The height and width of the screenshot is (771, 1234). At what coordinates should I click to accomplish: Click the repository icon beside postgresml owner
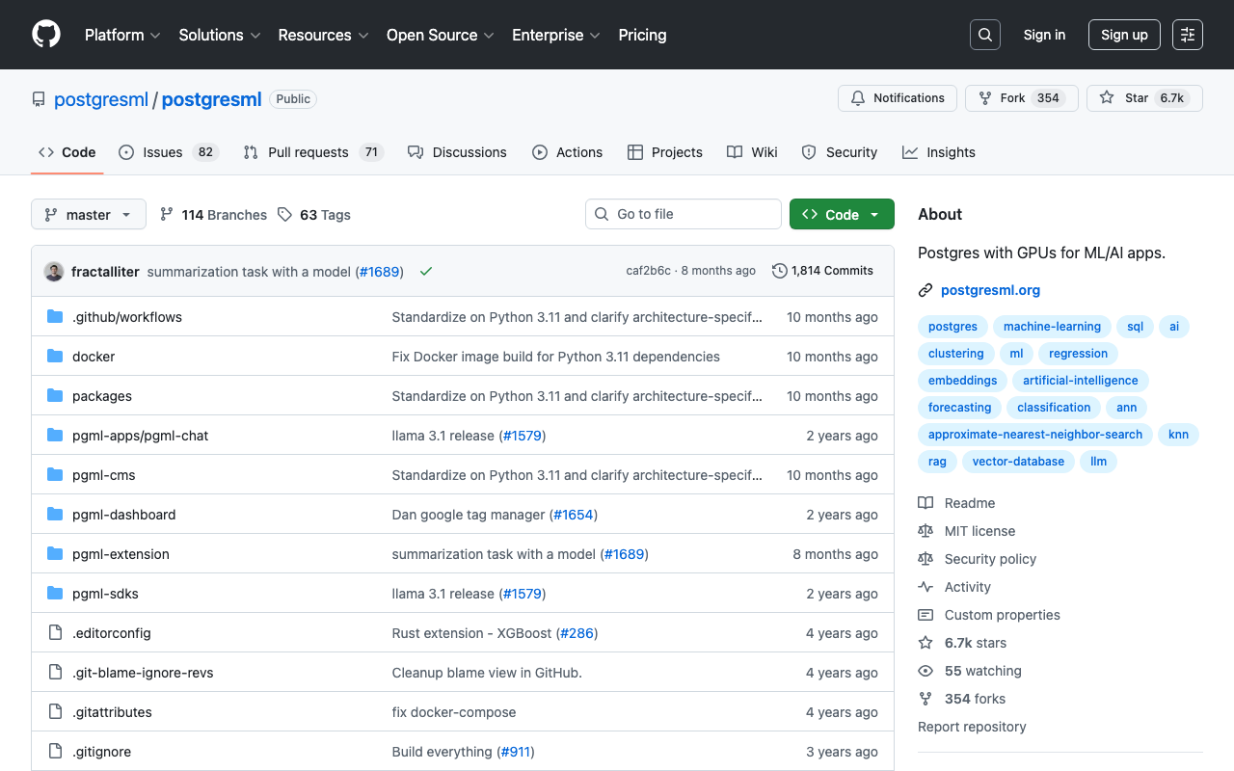tap(39, 99)
